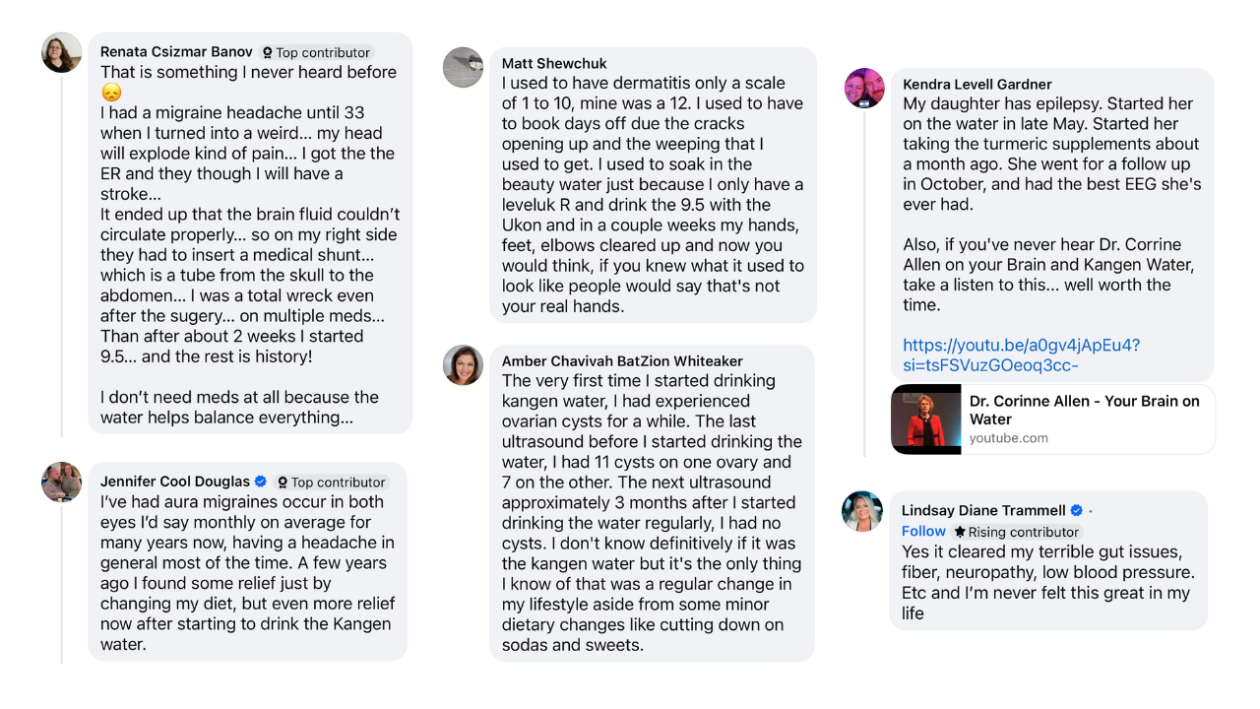Image resolution: width=1260 pixels, height=709 pixels.
Task: Click Amber Chavivah BatZion Whiteaker's avatar
Action: point(463,364)
